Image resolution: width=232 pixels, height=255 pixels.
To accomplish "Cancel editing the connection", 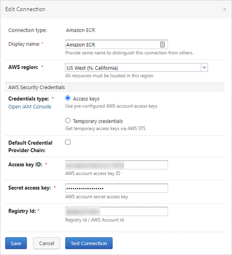I will (46, 243).
